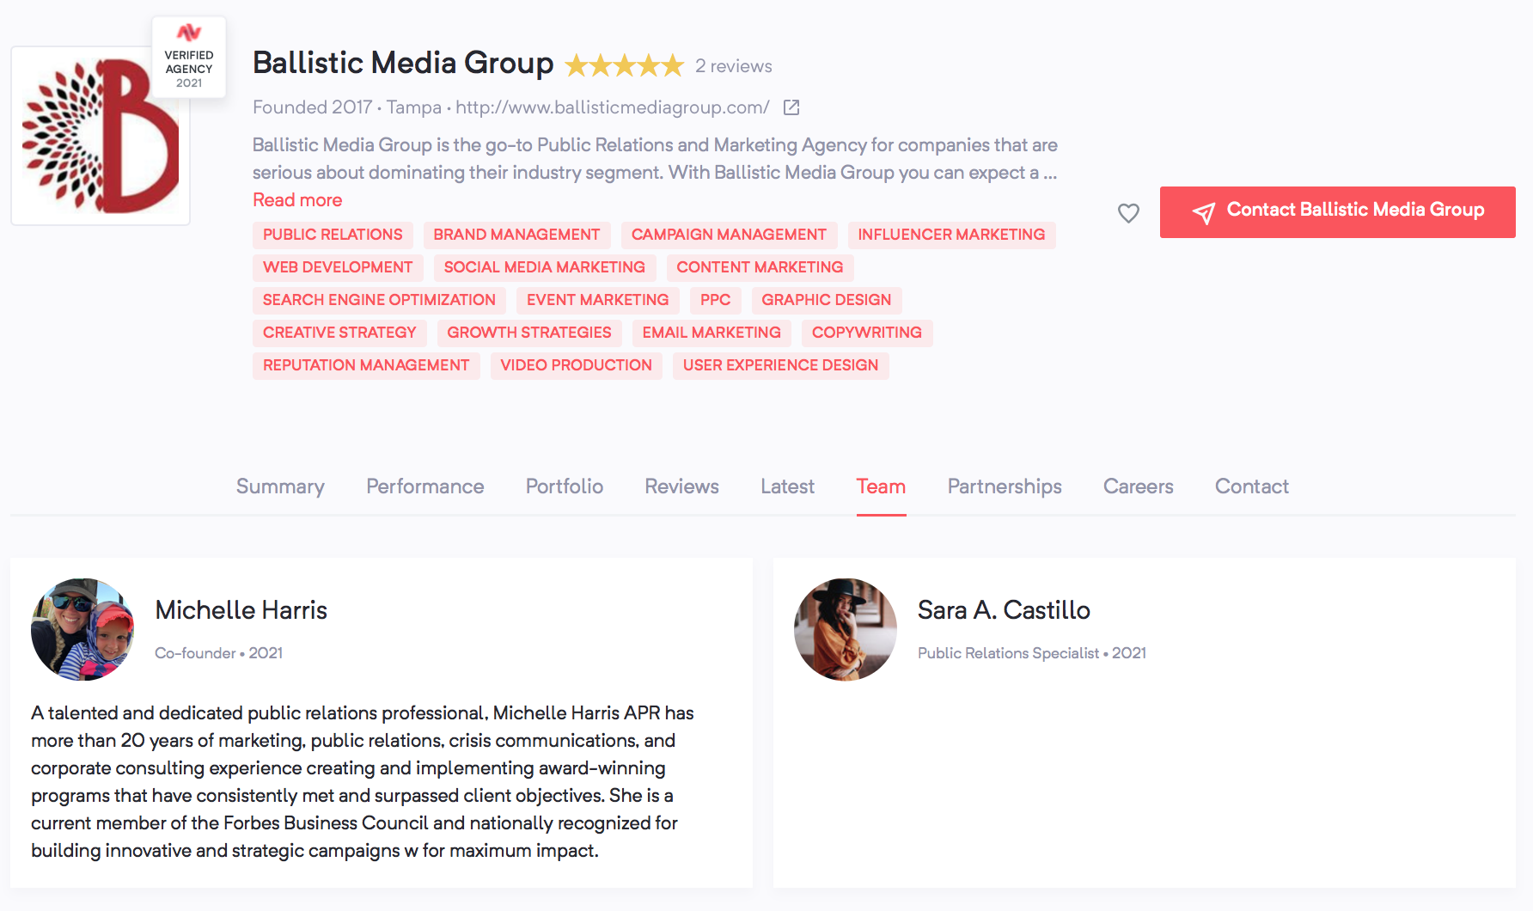1533x911 pixels.
Task: Select the Creative Strategy tag
Action: click(x=339, y=333)
